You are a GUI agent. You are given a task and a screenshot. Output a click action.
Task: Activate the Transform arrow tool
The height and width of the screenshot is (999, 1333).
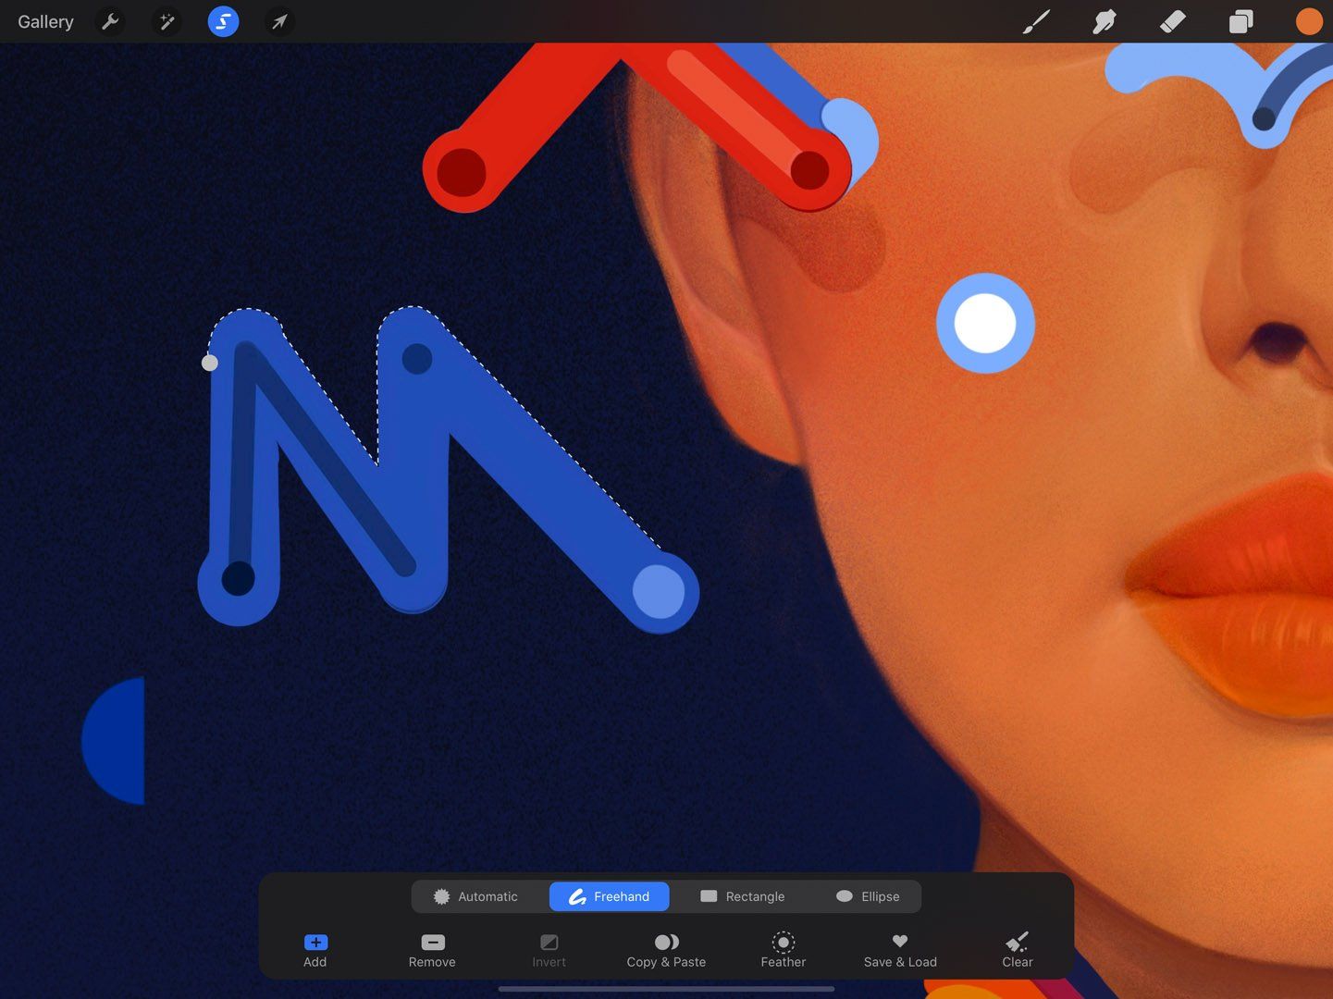[278, 20]
